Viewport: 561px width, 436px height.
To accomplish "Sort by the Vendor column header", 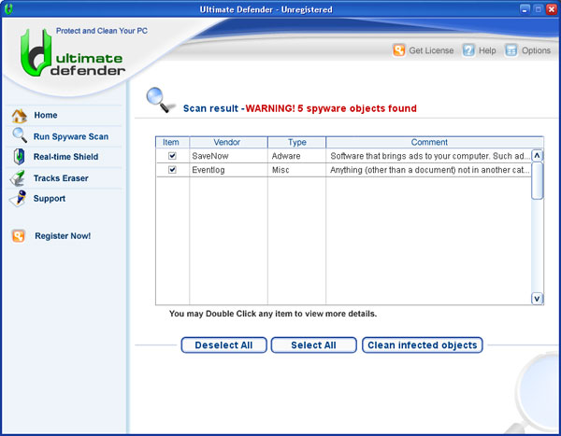I will click(228, 142).
